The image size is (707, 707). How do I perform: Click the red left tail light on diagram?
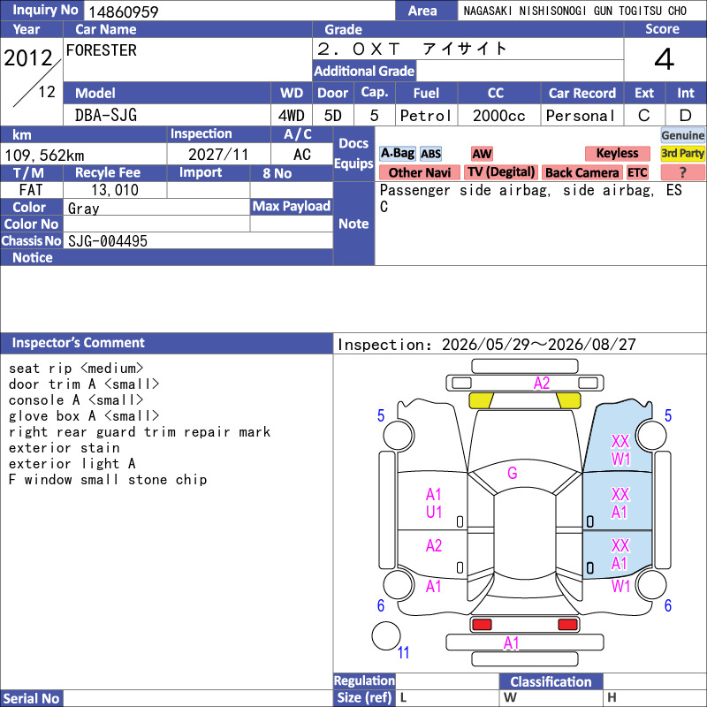pos(482,625)
